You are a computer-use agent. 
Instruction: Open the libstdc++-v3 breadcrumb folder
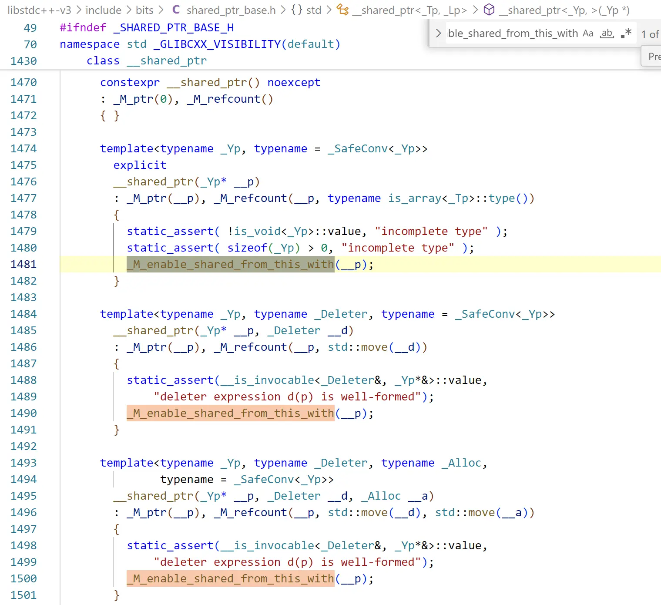coord(39,10)
